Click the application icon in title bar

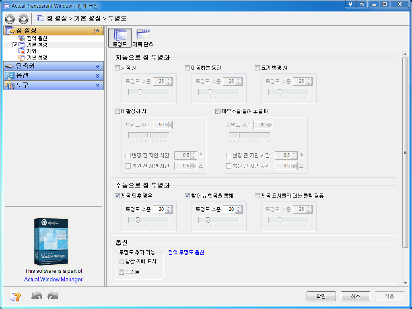[x=6, y=6]
